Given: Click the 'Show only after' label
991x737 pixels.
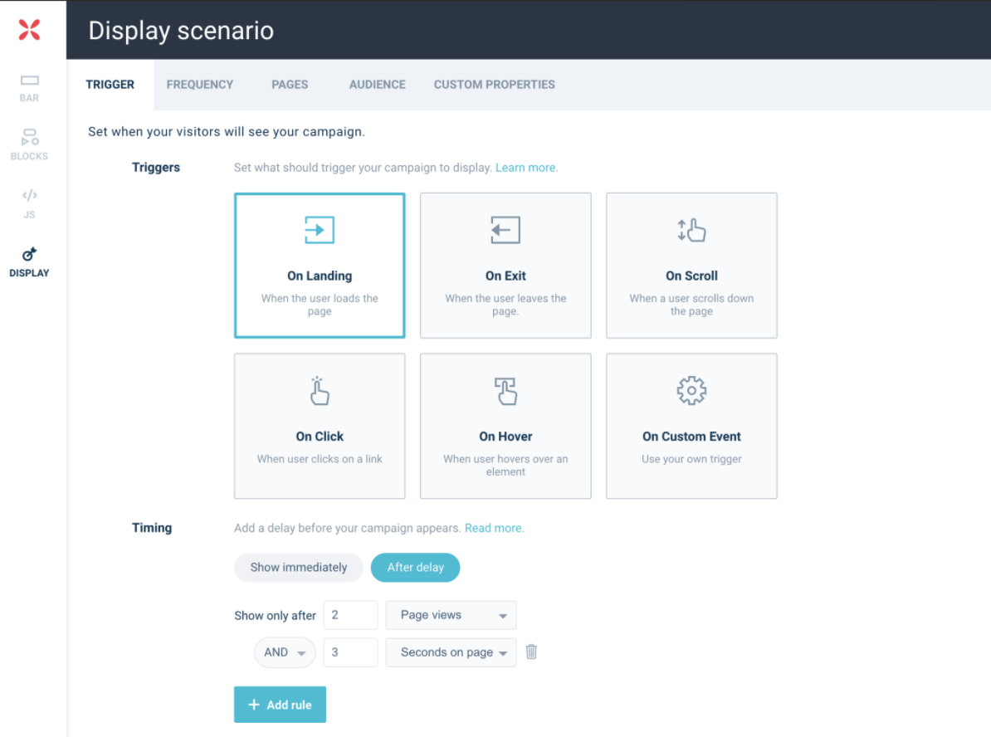Looking at the screenshot, I should click(275, 616).
